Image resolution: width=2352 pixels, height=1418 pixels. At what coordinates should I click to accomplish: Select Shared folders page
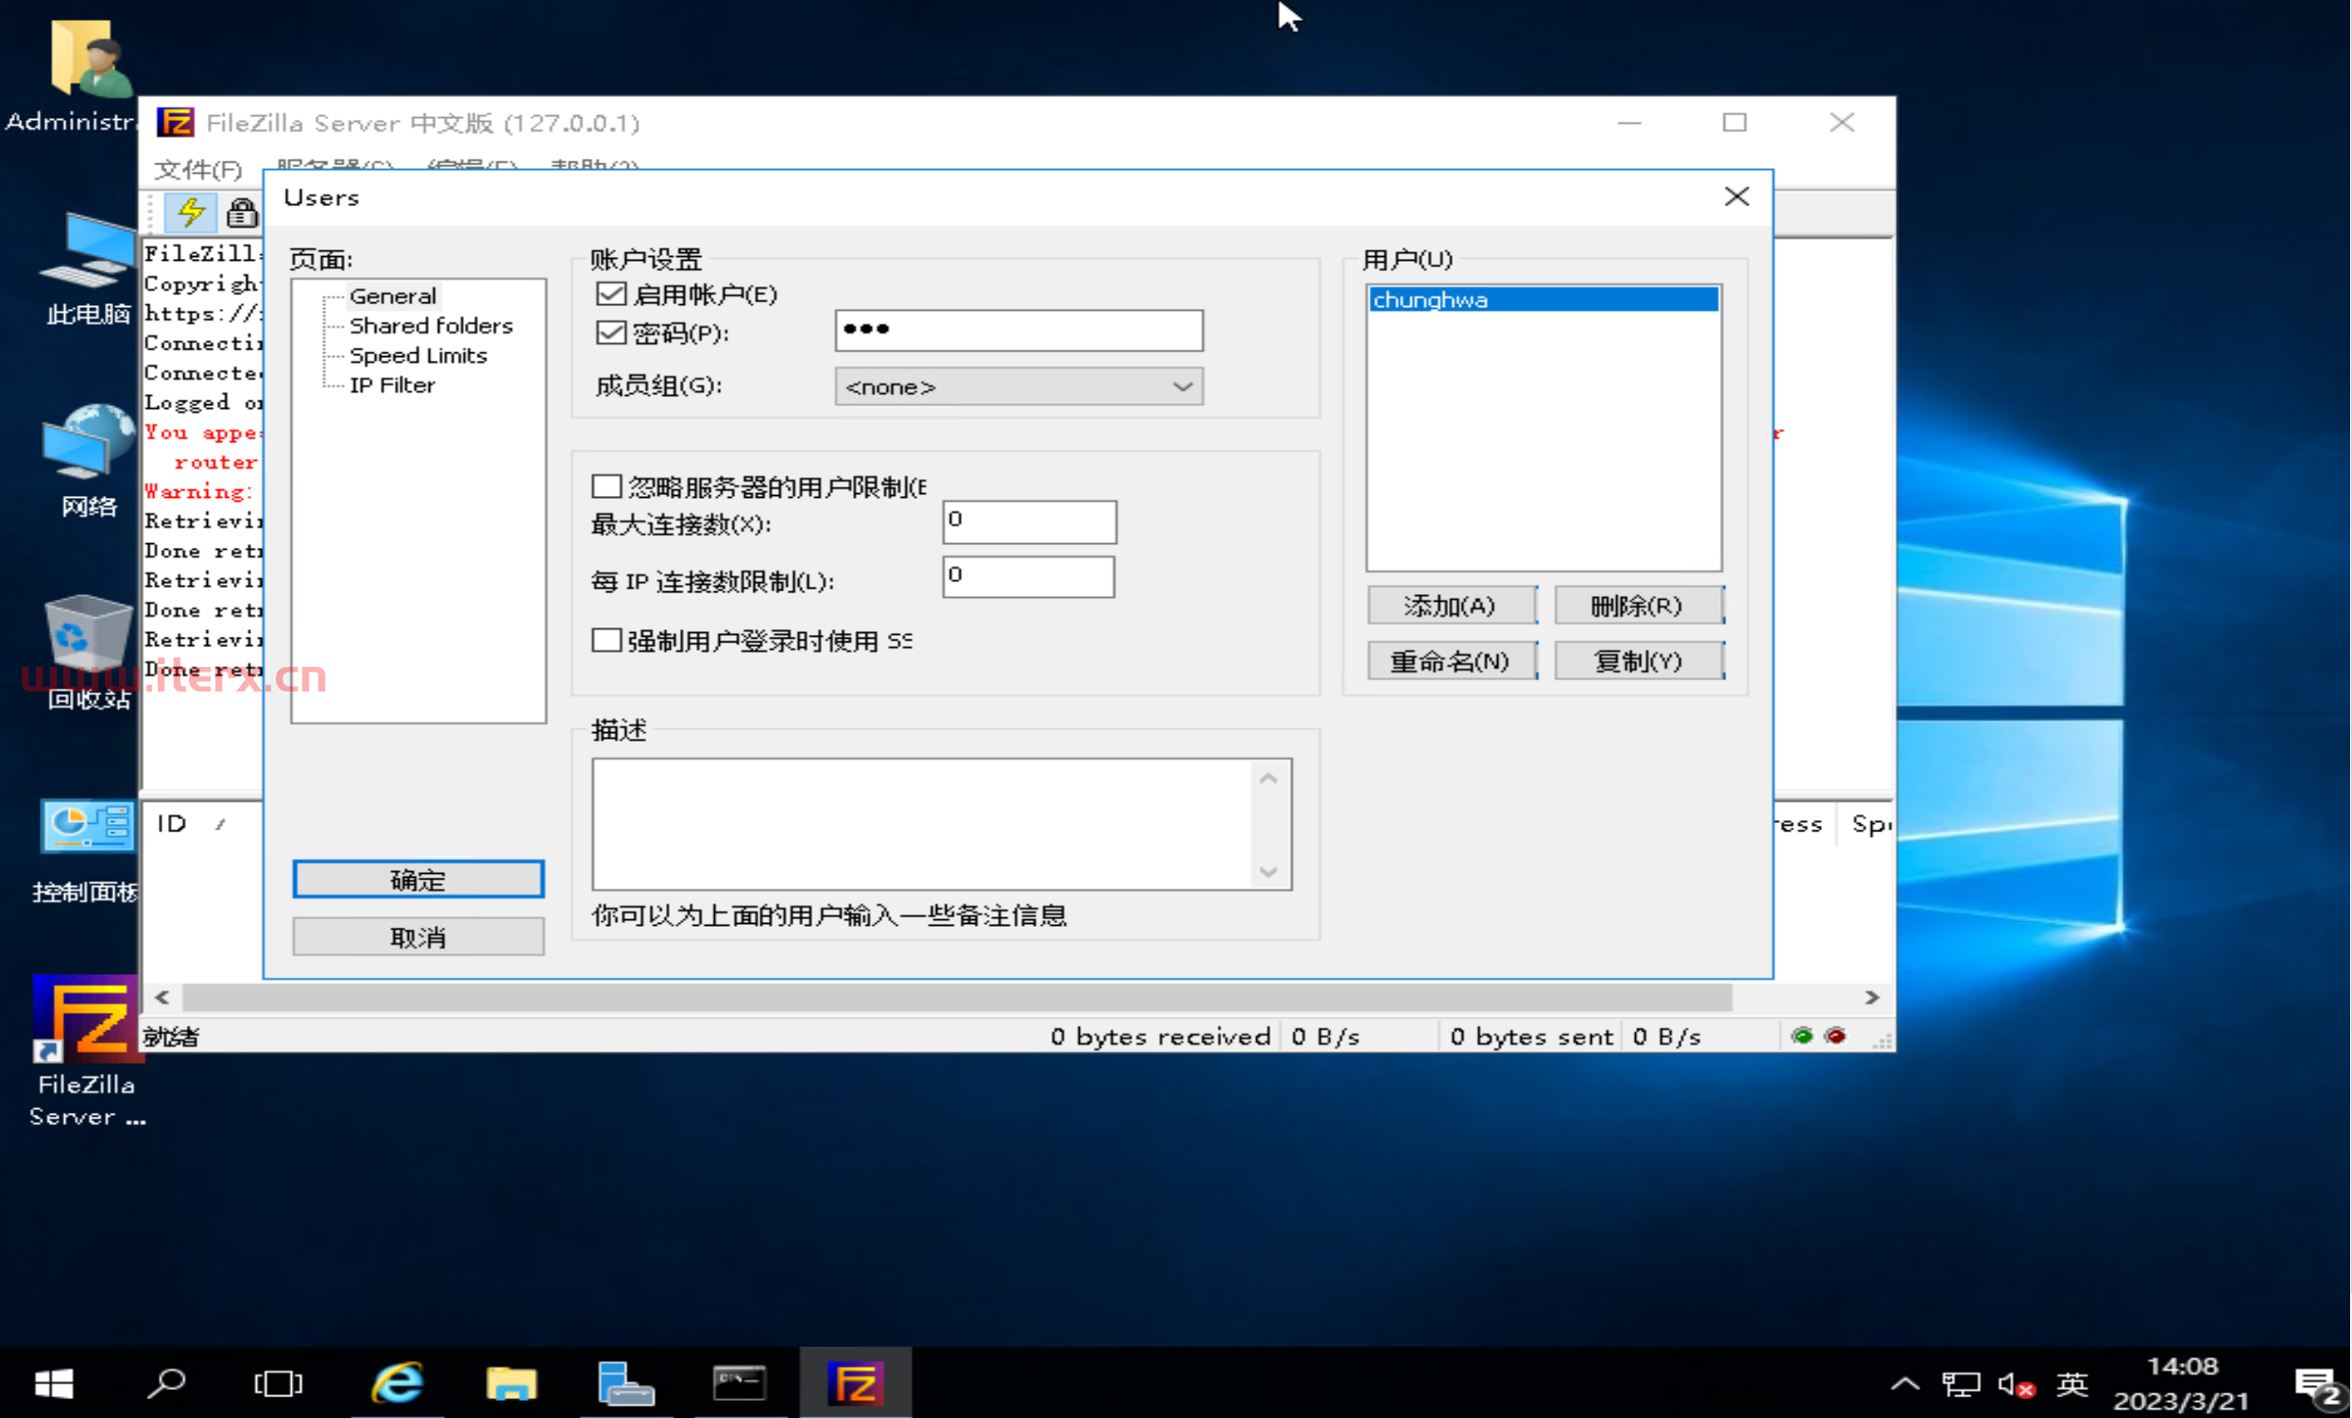click(x=431, y=326)
